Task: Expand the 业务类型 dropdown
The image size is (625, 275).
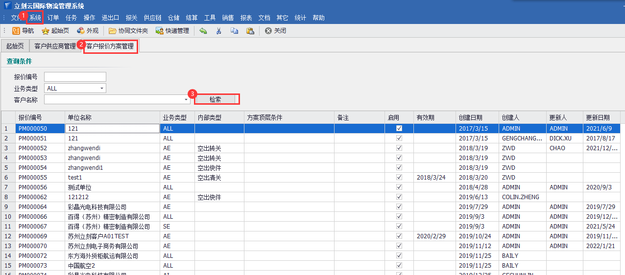Action: tap(102, 89)
